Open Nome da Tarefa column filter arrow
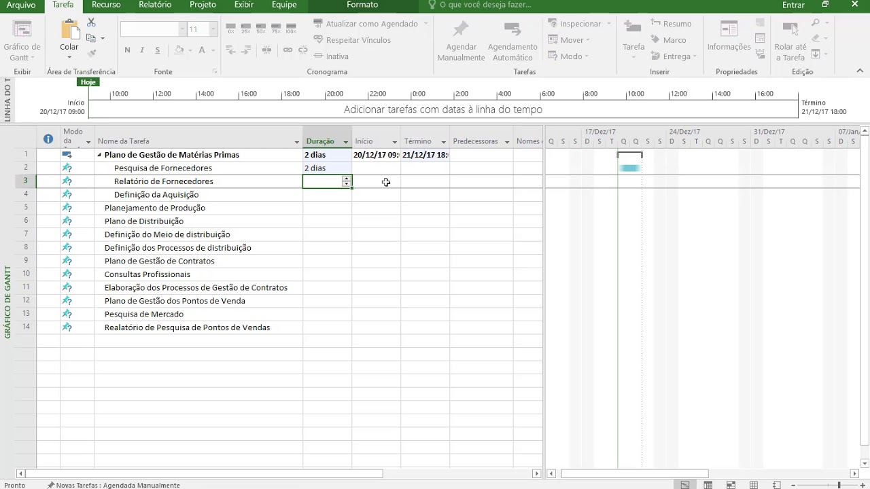Viewport: 870px width, 489px height. pos(296,142)
